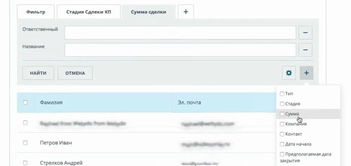This screenshot has width=351, height=166.
Task: Open the Стадия Сделки КП tab
Action: pyautogui.click(x=88, y=12)
